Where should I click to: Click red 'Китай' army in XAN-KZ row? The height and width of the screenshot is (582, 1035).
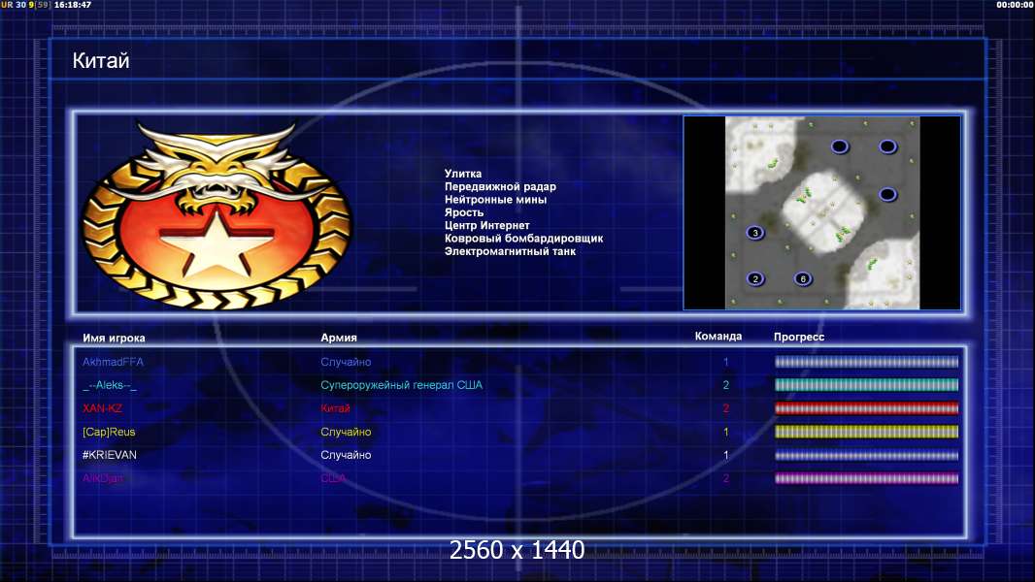click(335, 408)
